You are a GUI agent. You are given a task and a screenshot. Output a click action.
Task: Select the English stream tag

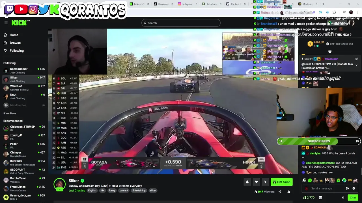click(x=92, y=191)
